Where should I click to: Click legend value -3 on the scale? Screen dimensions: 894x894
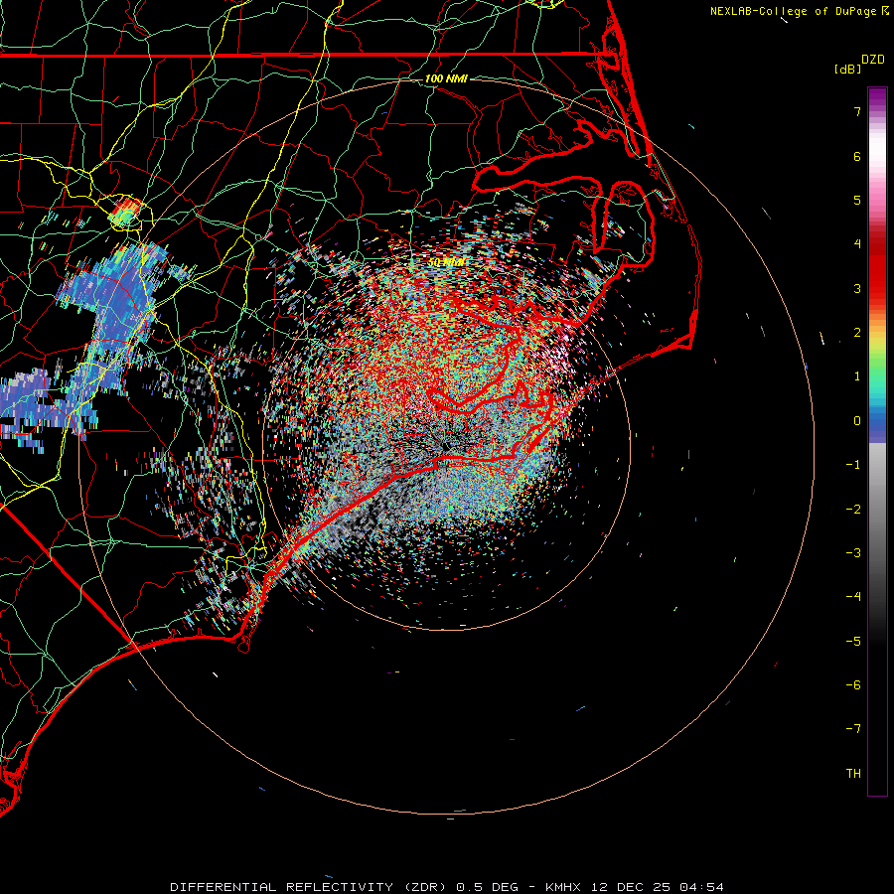point(853,553)
